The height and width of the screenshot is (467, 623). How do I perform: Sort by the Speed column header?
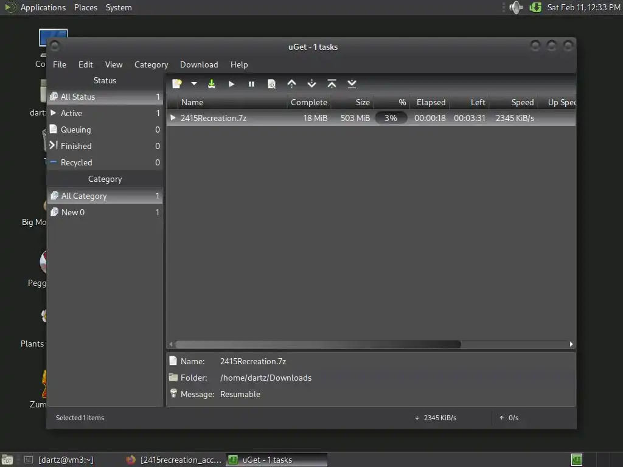513,102
